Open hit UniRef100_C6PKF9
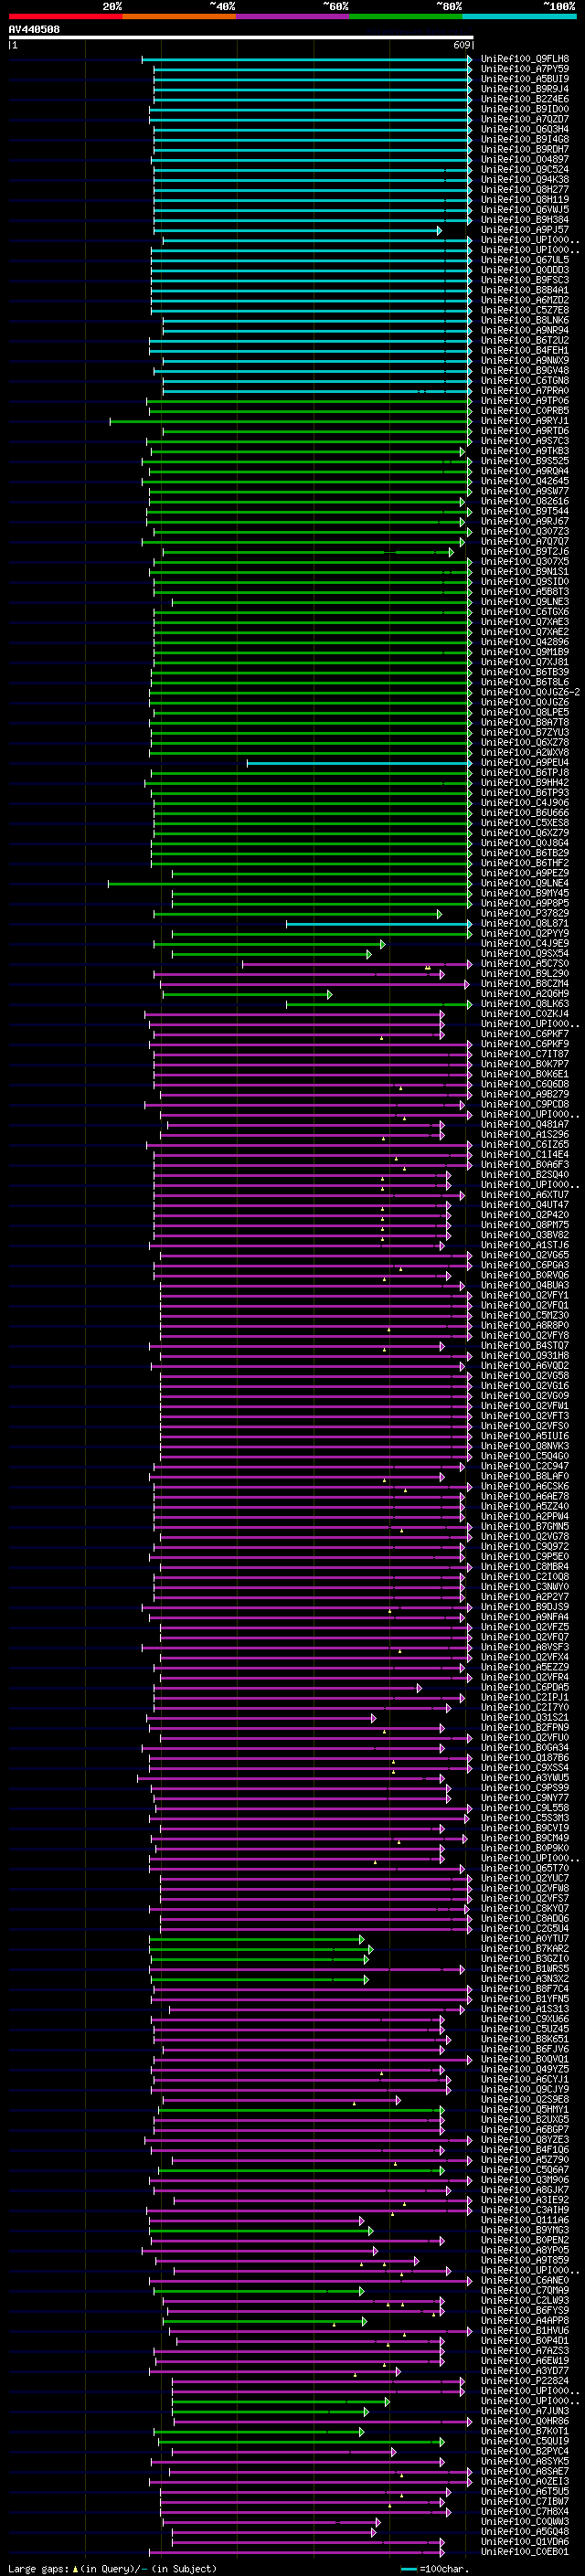585x2576 pixels. coord(525,1044)
